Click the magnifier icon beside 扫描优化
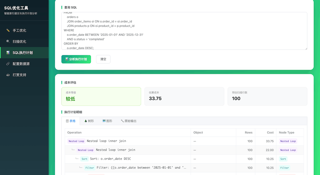 pos(8,41)
